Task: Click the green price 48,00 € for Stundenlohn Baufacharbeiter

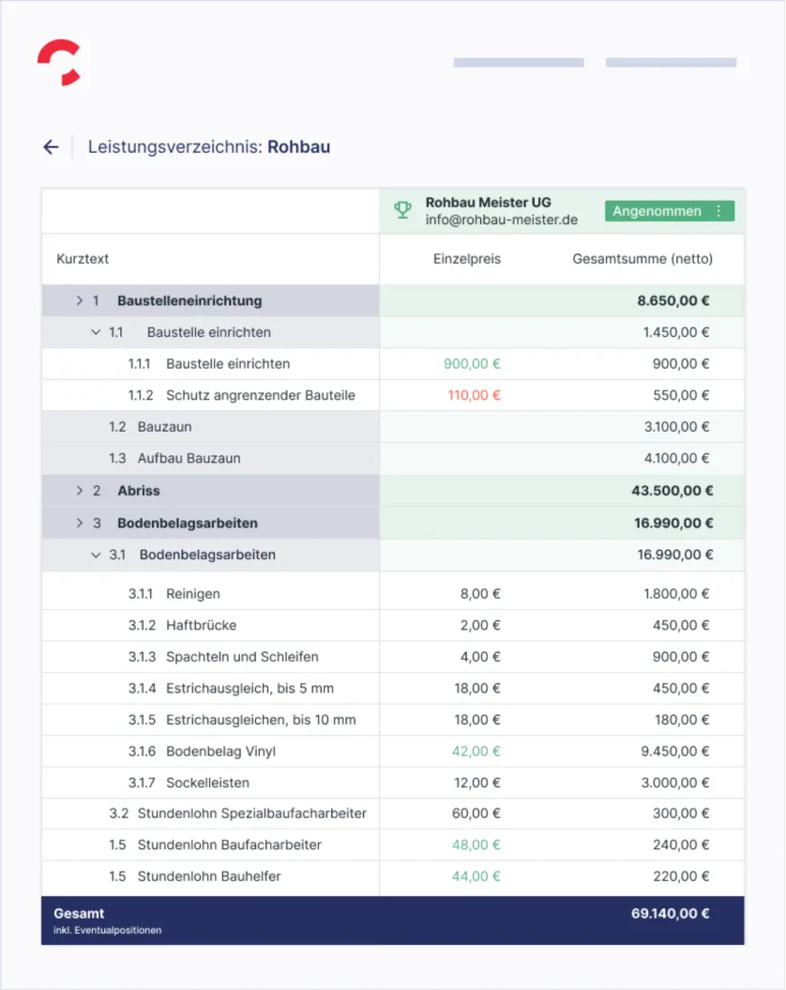Action: pyautogui.click(x=476, y=844)
